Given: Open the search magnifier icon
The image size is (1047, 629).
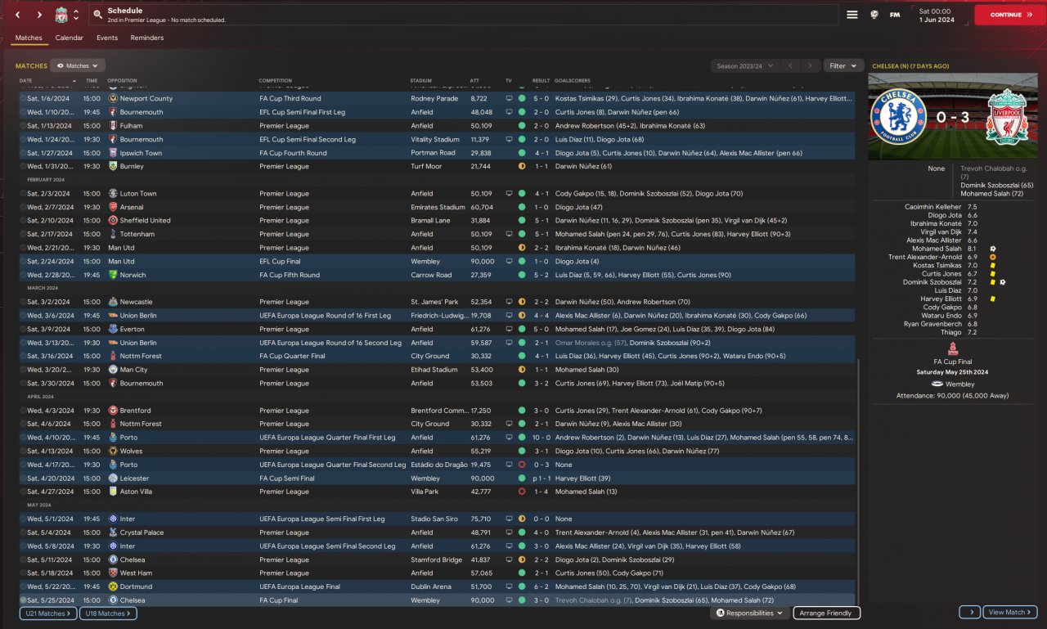Looking at the screenshot, I should pyautogui.click(x=97, y=15).
